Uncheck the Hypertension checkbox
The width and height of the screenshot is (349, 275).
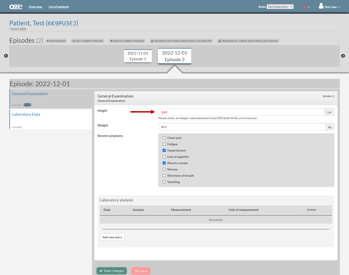pos(164,151)
